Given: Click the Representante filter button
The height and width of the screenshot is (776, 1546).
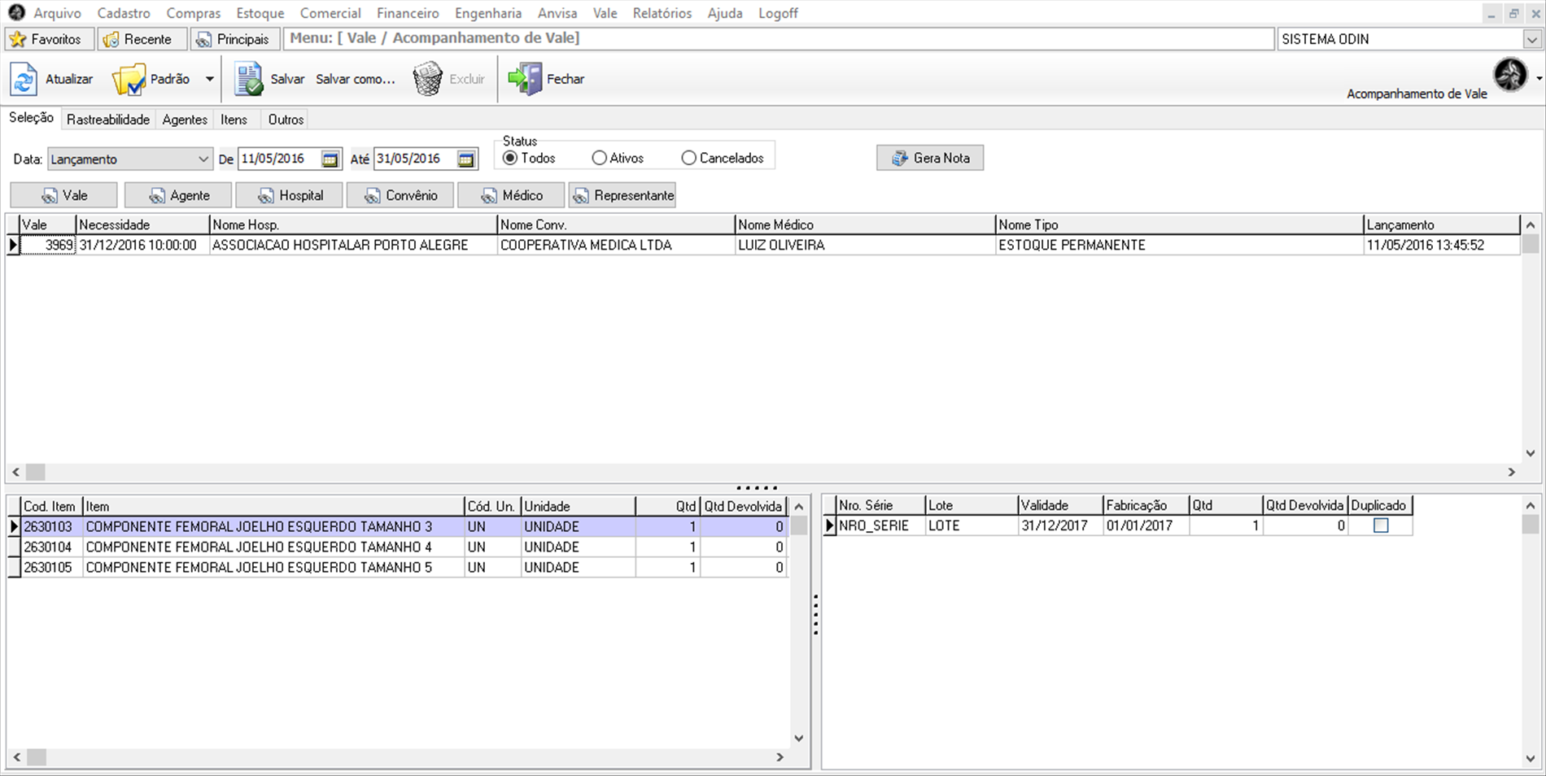Looking at the screenshot, I should [622, 195].
